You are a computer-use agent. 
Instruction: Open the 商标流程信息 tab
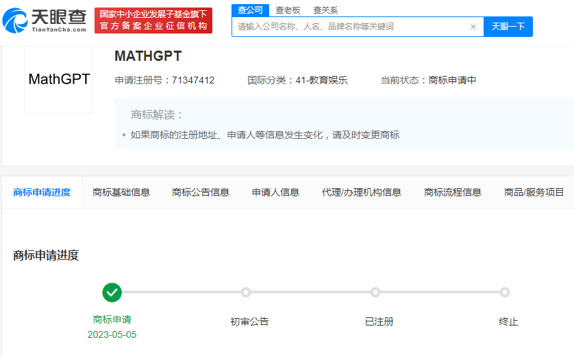pos(453,192)
